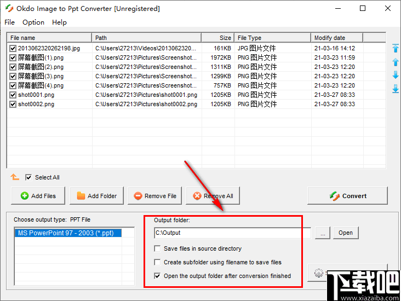The height and width of the screenshot is (301, 401).
Task: Click path cell C:\Users\27213\Videos\2013062320...
Action: tap(146, 48)
